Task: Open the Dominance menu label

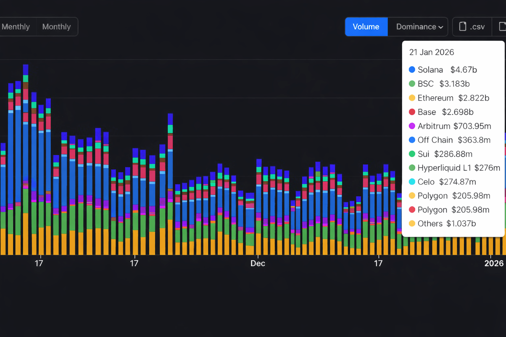Action: pos(416,27)
